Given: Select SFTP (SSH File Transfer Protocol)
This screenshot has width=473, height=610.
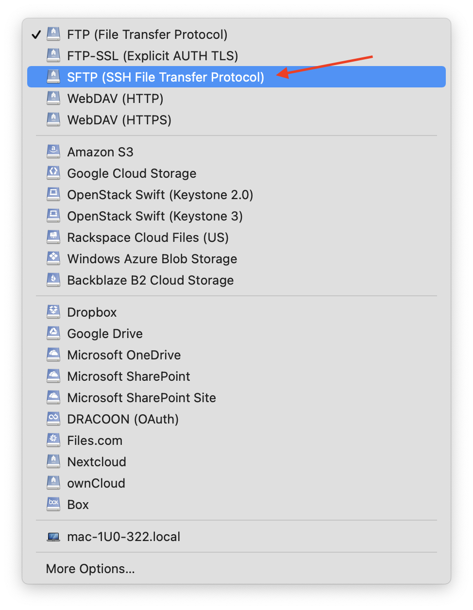Looking at the screenshot, I should [x=236, y=77].
